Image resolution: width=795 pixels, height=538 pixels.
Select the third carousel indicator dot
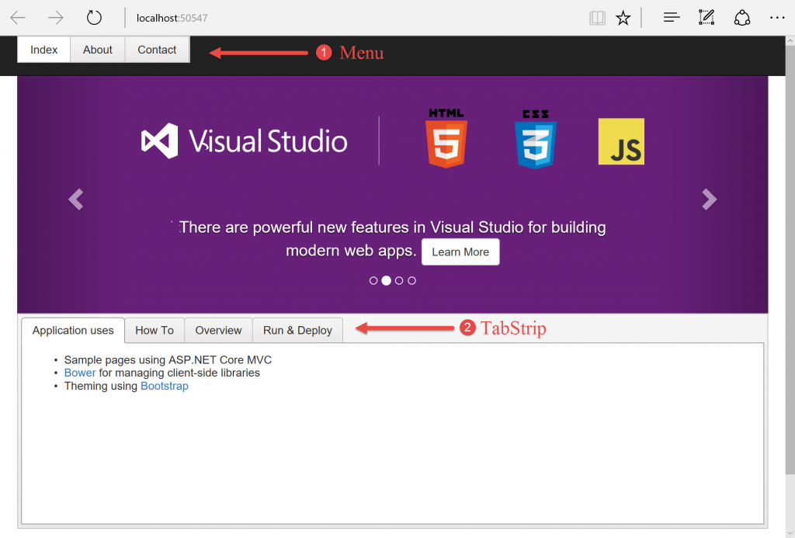coord(399,280)
